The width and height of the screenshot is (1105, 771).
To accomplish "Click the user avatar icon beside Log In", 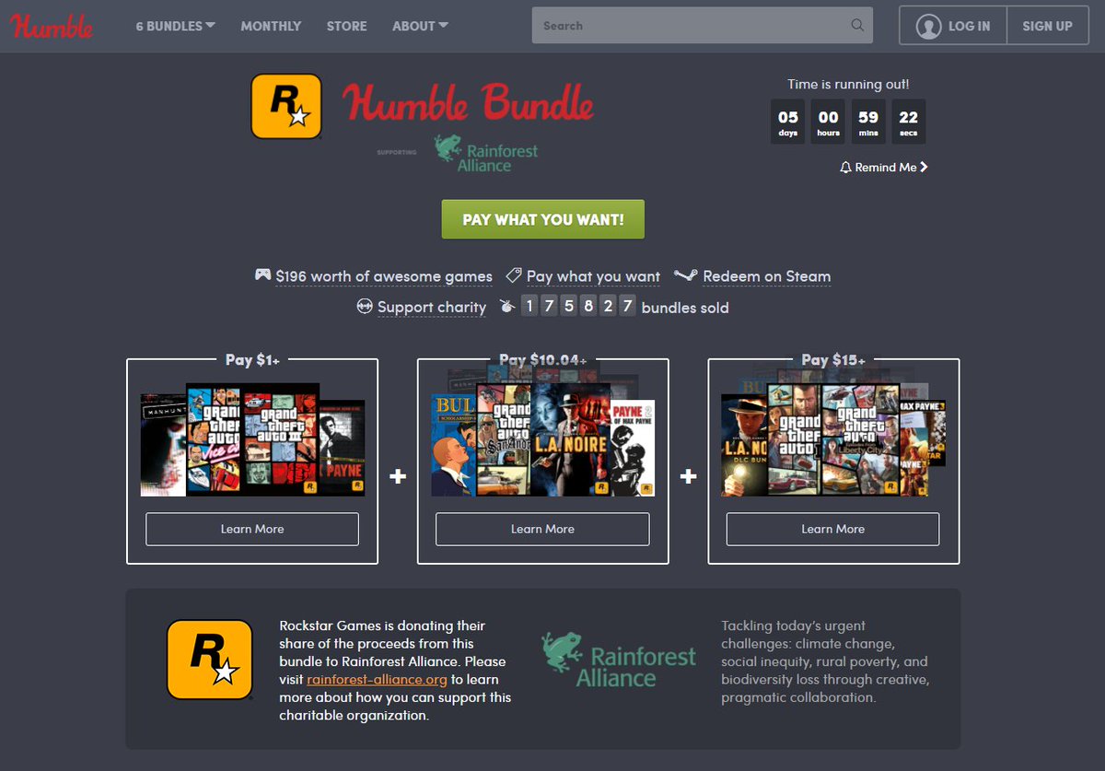I will [928, 26].
